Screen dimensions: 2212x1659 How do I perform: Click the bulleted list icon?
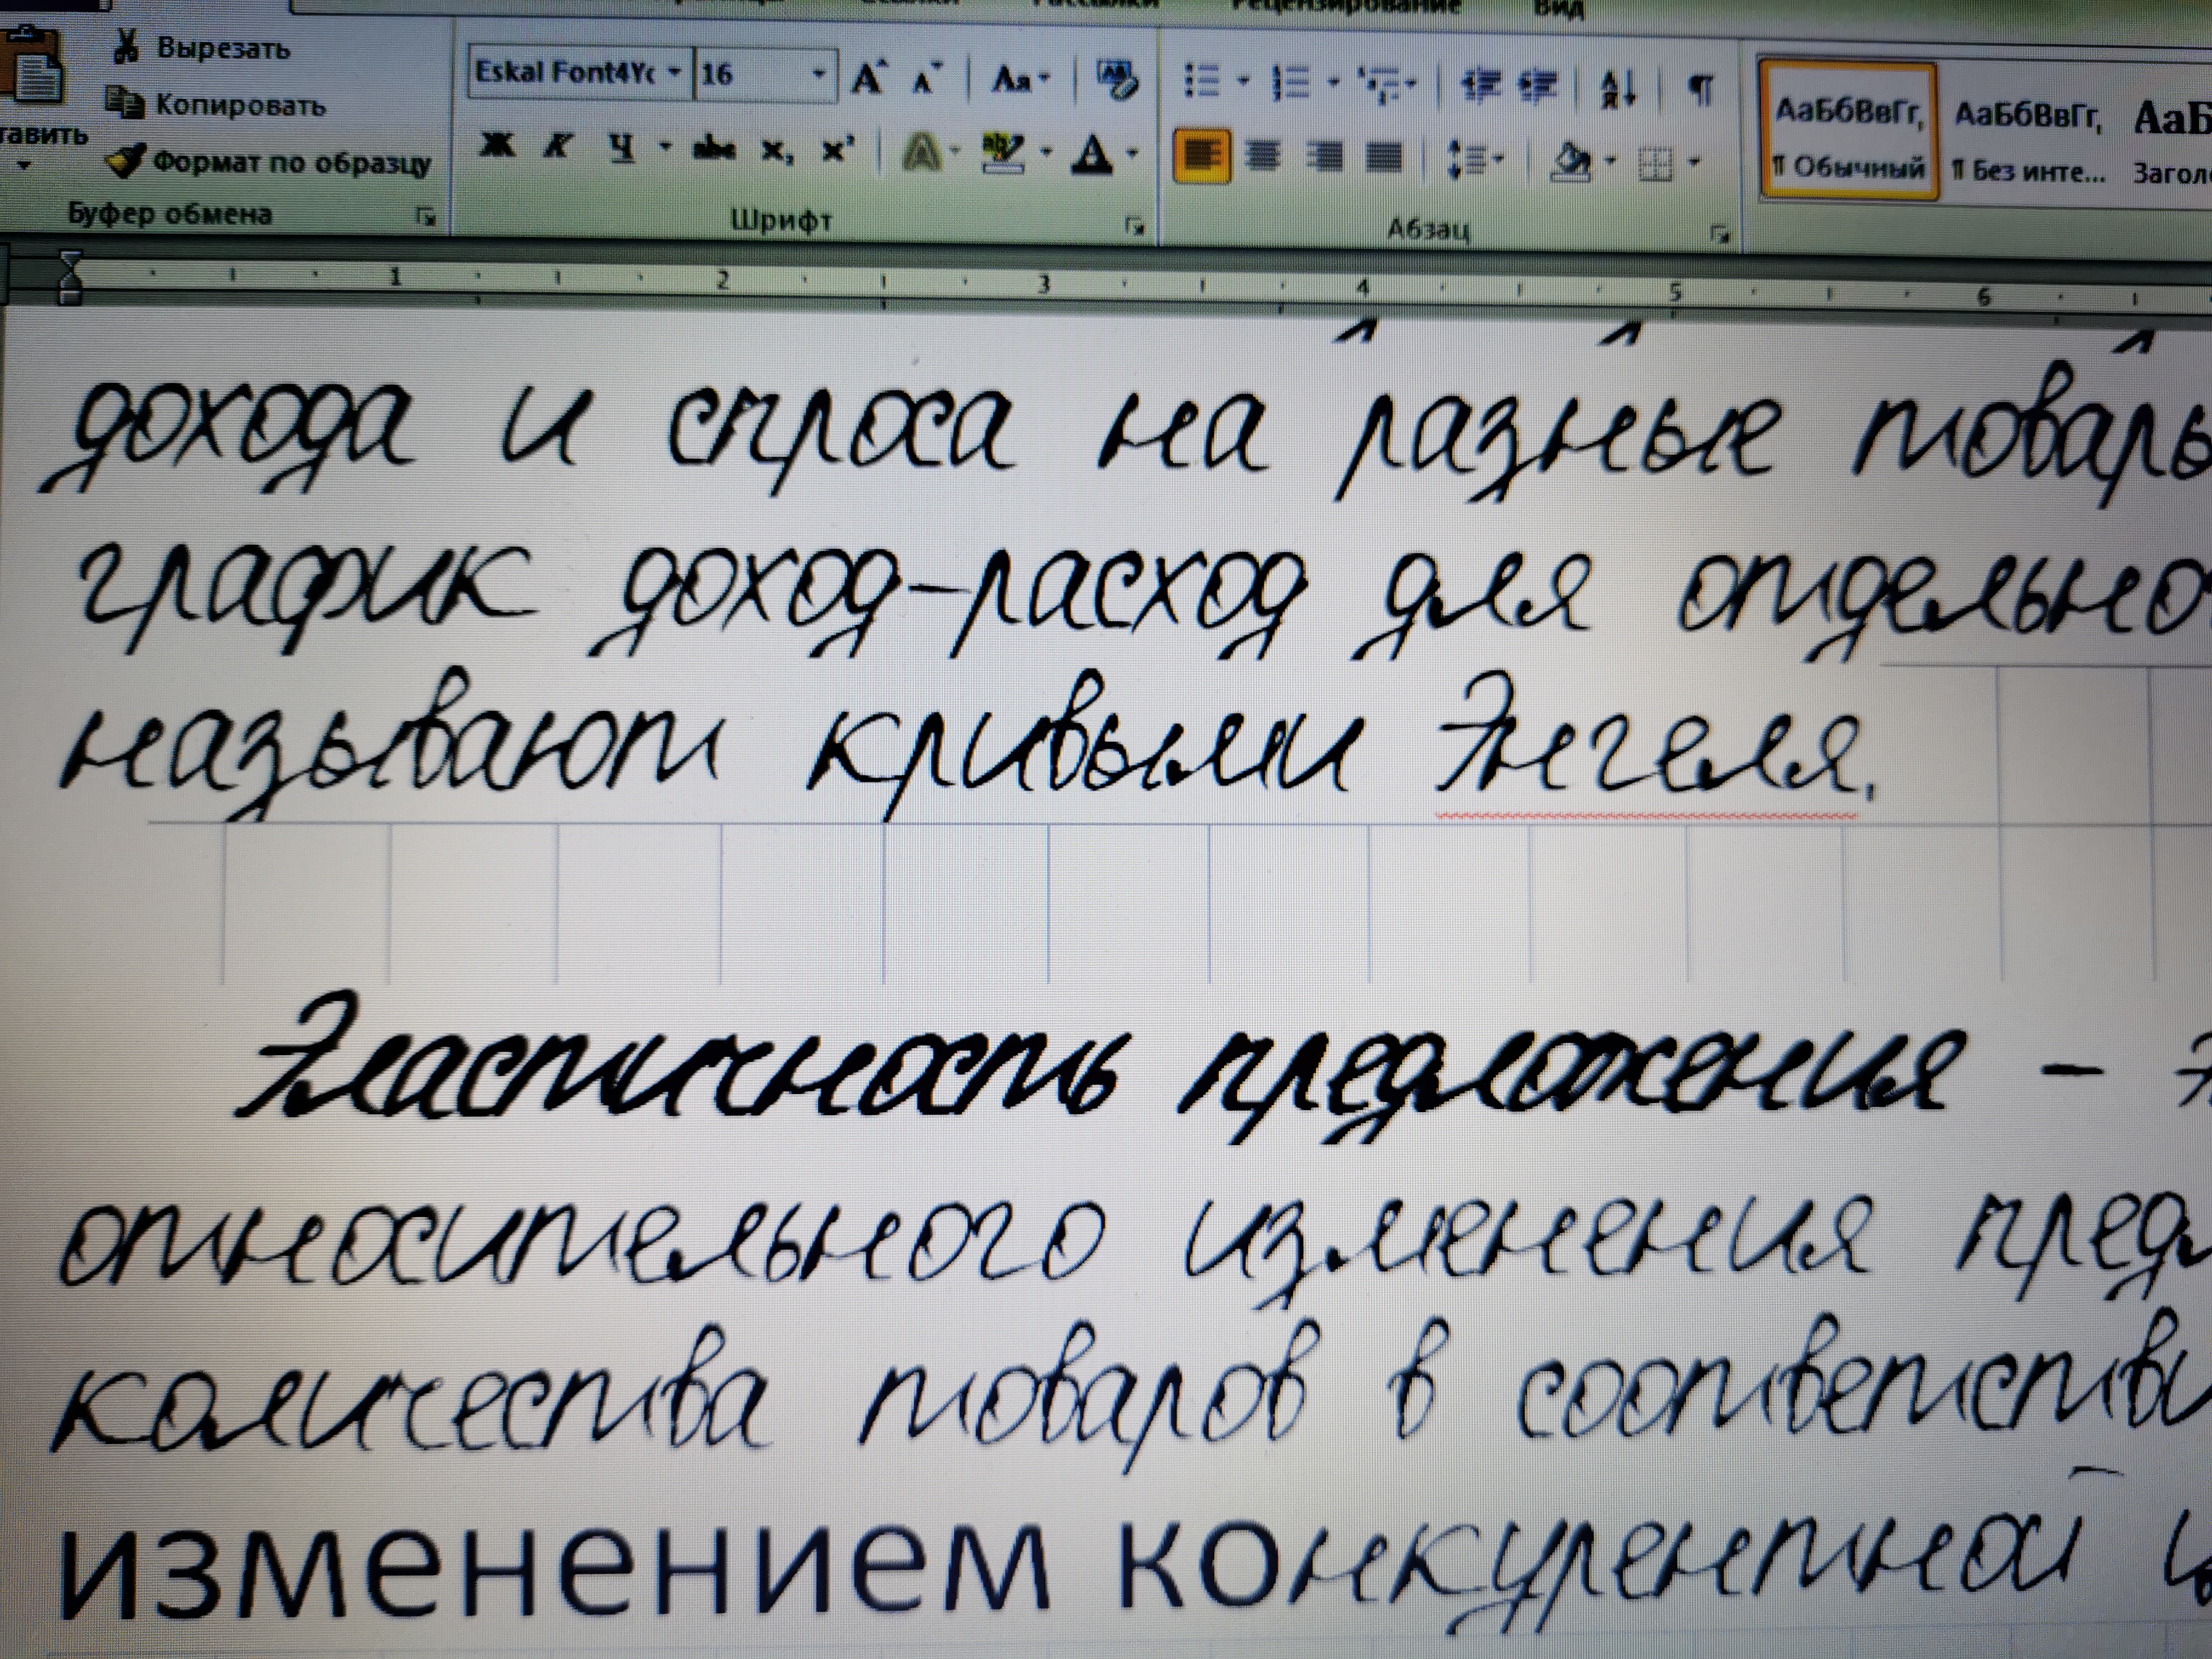1201,81
